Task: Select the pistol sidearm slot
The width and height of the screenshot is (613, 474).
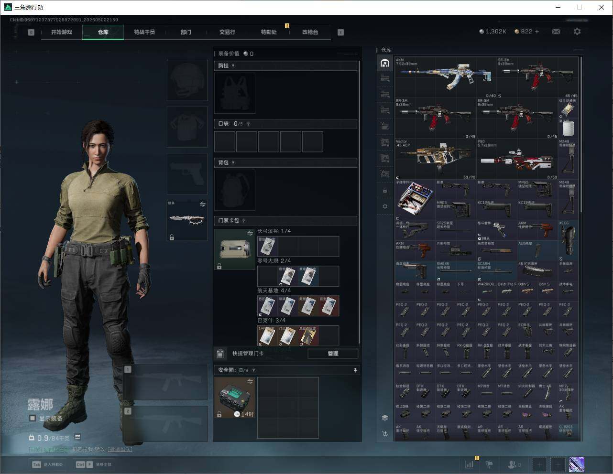Action: [x=187, y=174]
